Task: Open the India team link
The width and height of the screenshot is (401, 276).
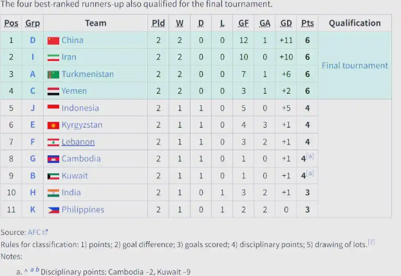Action: [71, 193]
